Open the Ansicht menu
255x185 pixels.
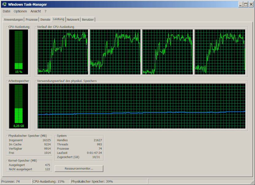[x=36, y=11]
